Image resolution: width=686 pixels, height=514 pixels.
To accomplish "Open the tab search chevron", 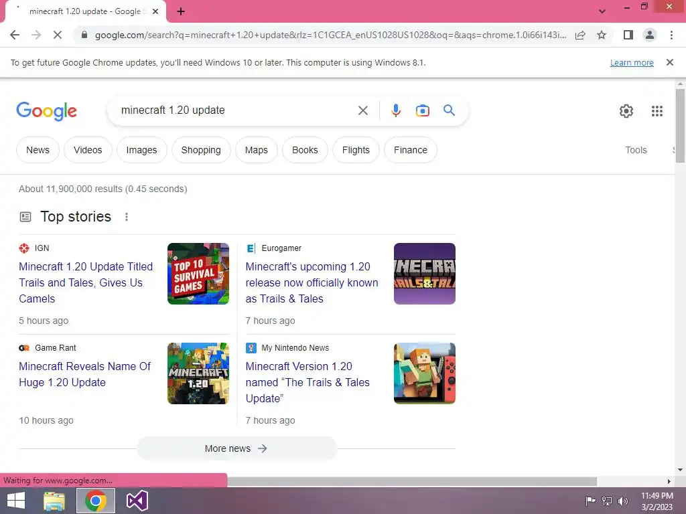I will pyautogui.click(x=602, y=11).
